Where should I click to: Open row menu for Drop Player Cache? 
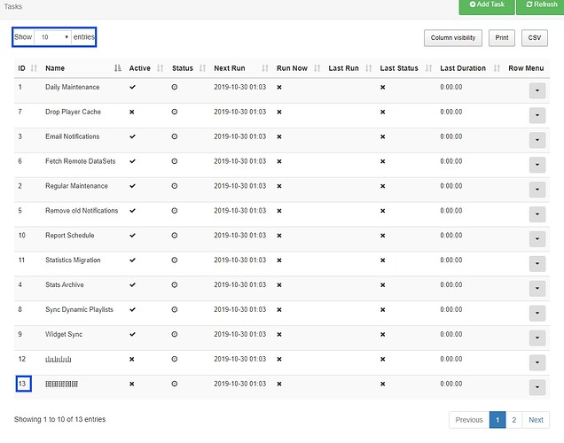click(537, 115)
